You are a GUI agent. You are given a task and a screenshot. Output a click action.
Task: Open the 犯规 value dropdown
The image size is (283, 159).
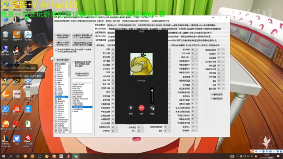point(221,84)
